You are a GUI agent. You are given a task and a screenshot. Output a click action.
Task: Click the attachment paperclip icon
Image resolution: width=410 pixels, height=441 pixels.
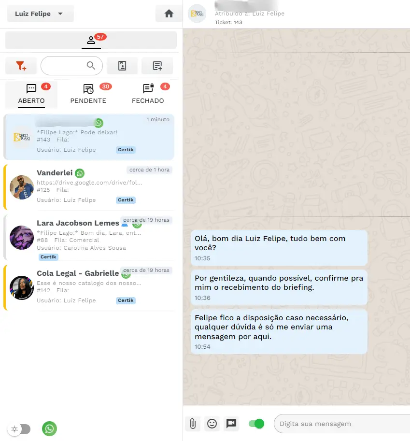192,424
